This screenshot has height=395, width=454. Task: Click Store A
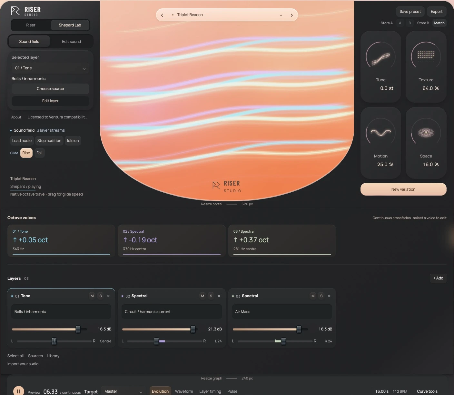click(x=387, y=23)
